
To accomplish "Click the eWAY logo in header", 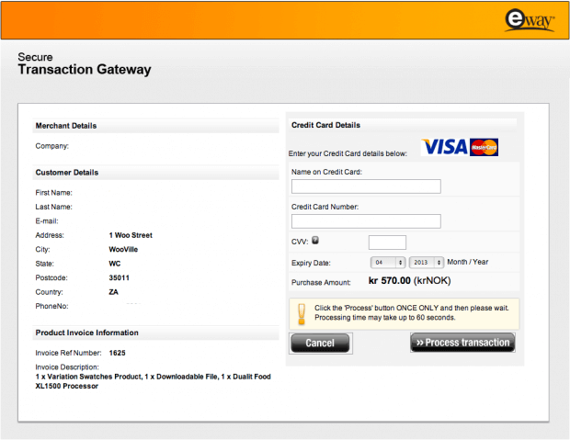I will [530, 19].
